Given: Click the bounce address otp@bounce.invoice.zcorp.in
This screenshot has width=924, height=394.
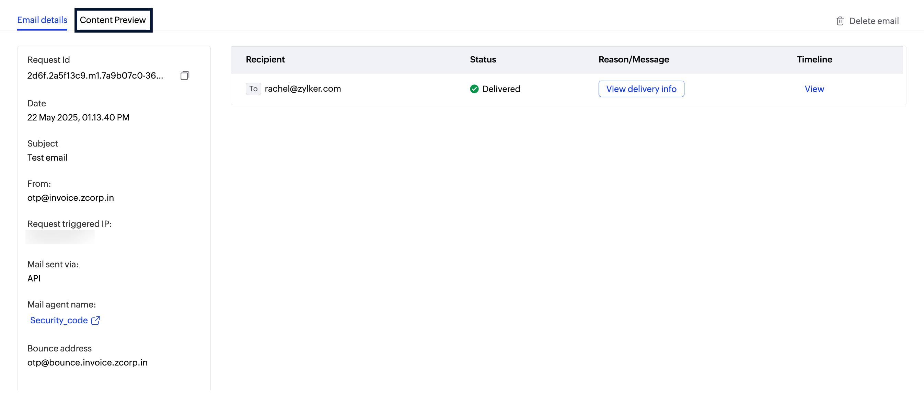Looking at the screenshot, I should (x=88, y=362).
